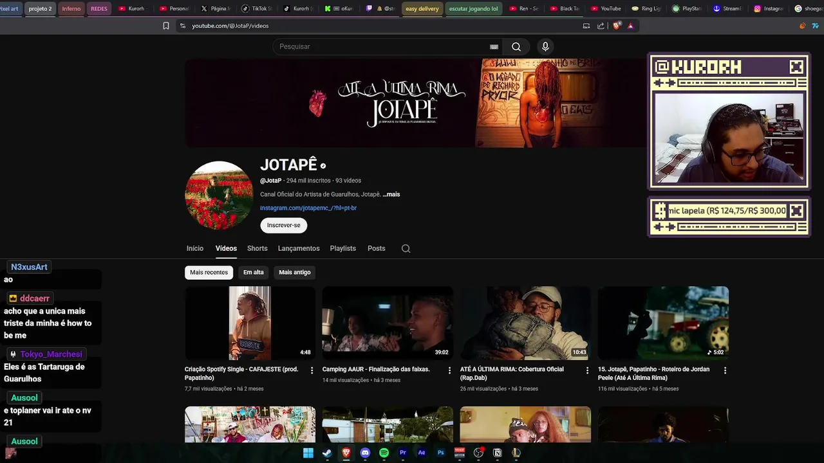Open Windows Start menu

coord(308,453)
